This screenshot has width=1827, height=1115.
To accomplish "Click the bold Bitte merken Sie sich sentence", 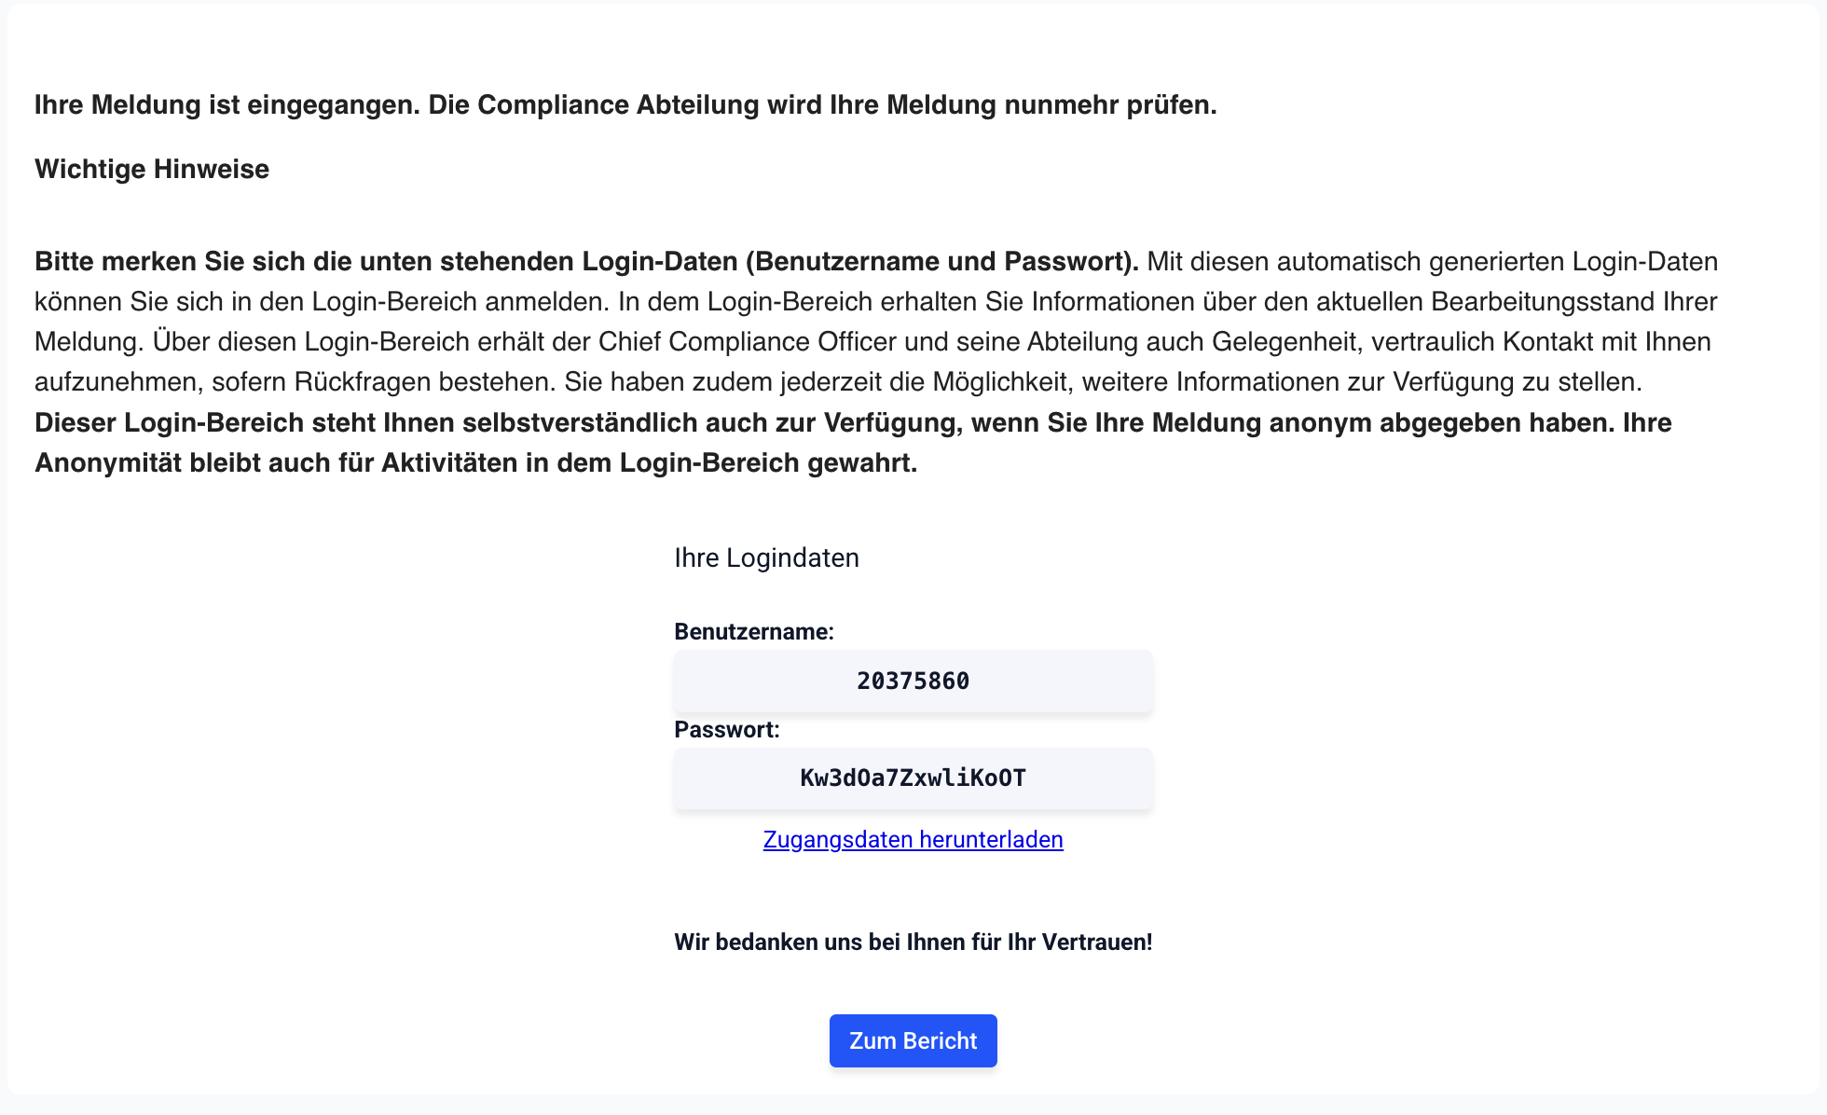I will coord(586,262).
